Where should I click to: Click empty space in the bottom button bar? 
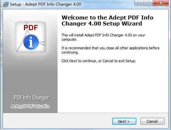coord(56,121)
